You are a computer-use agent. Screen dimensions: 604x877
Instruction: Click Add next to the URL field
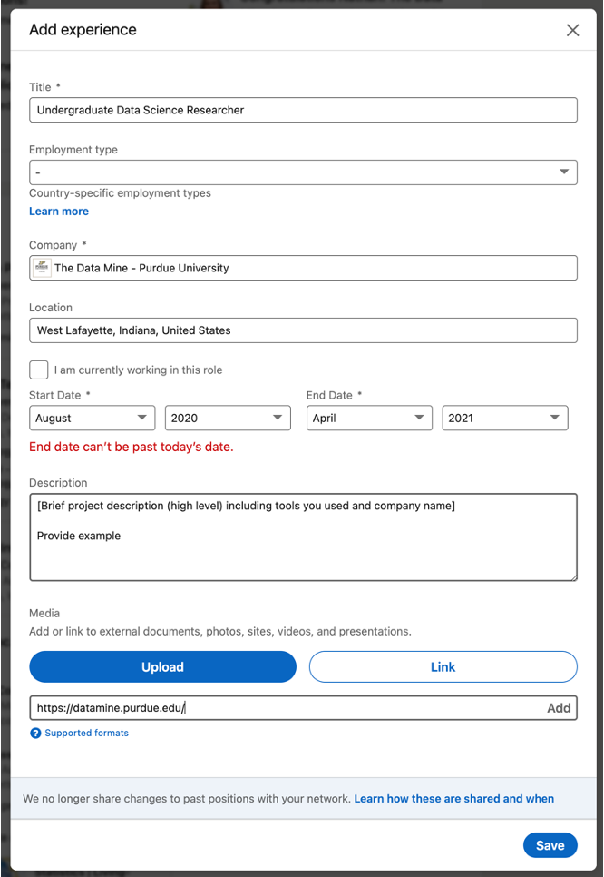559,708
